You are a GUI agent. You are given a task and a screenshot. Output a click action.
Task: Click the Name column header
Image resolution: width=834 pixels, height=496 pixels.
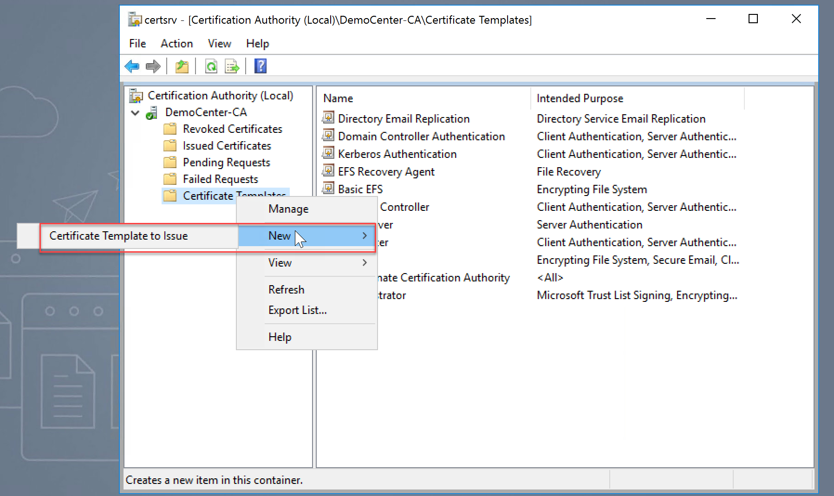[338, 98]
